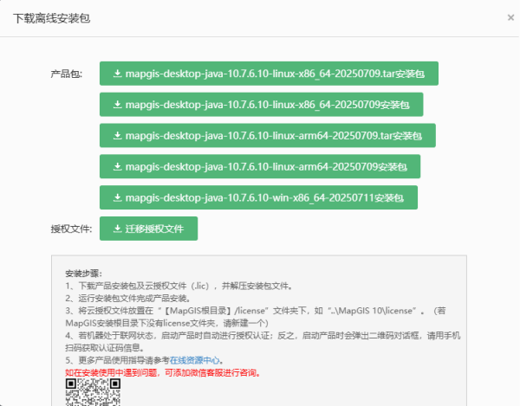Click the 下载离线安装包 dialog title
520x406 pixels.
click(55, 18)
